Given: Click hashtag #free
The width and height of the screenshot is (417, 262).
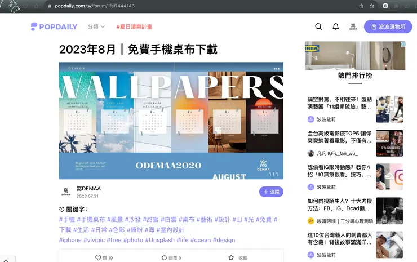Looking at the screenshot, I should (x=114, y=240).
